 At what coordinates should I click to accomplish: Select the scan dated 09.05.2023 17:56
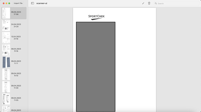click(x=14, y=13)
